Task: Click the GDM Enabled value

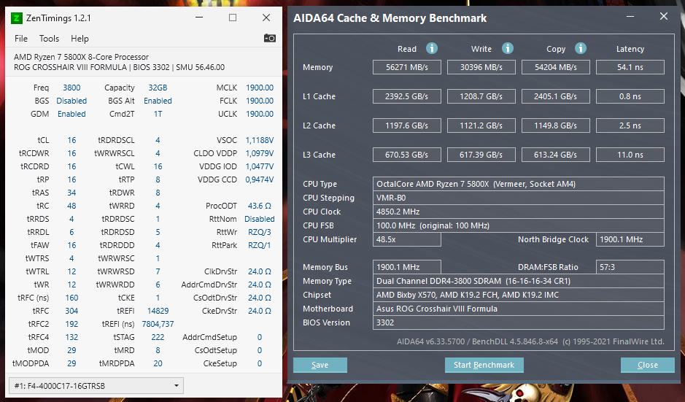Action: click(71, 114)
